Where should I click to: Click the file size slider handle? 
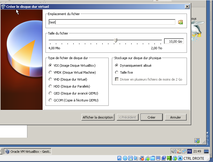[x=116, y=40]
